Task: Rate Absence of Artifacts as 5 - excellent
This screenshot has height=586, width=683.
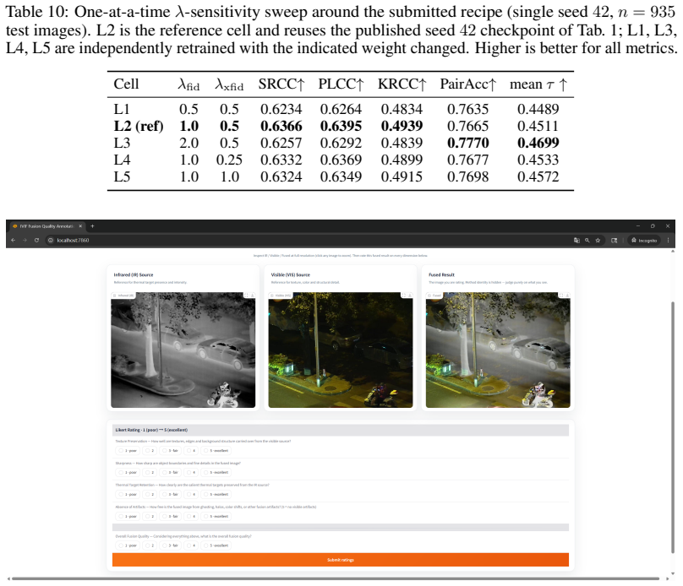Action: pyautogui.click(x=216, y=517)
